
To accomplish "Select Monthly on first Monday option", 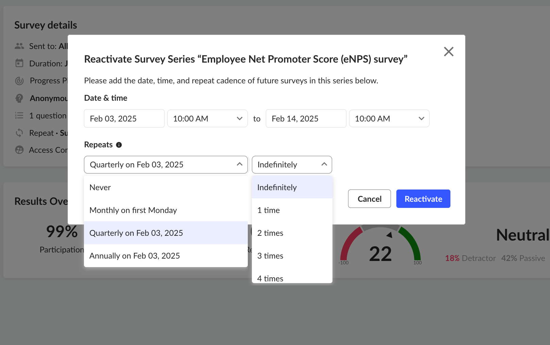I will (x=166, y=210).
